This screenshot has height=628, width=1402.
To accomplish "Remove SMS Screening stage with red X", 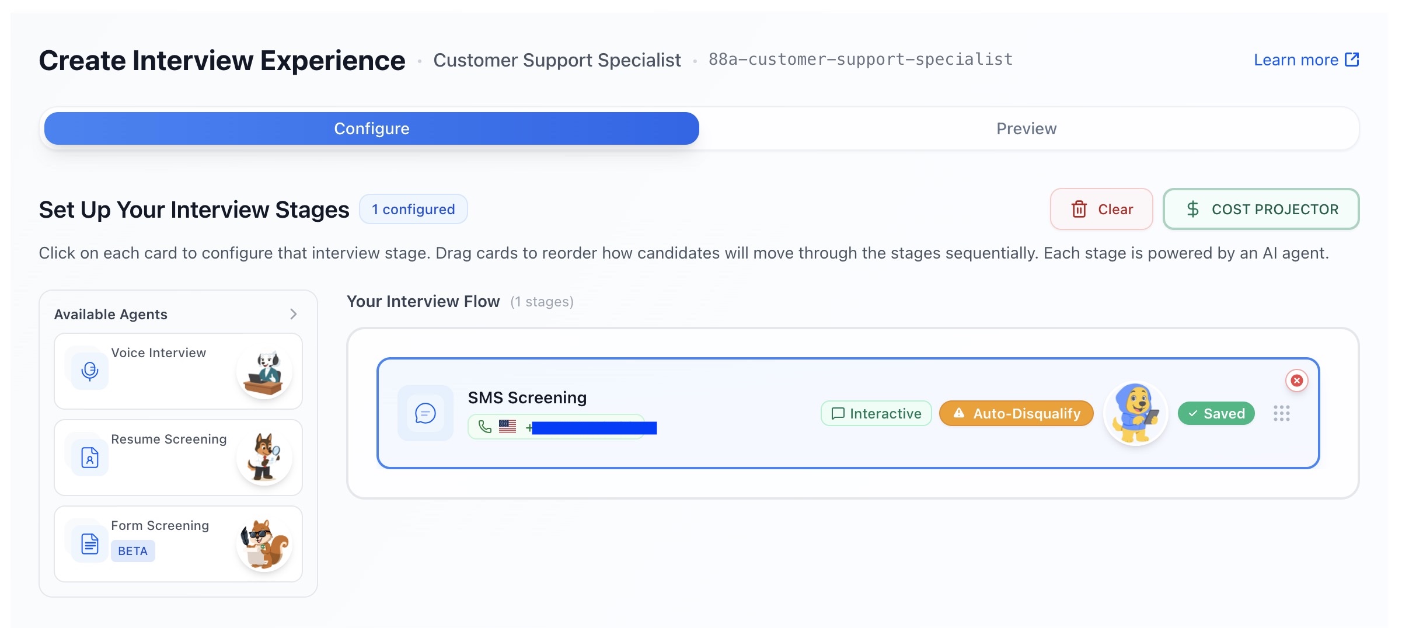I will (1296, 381).
